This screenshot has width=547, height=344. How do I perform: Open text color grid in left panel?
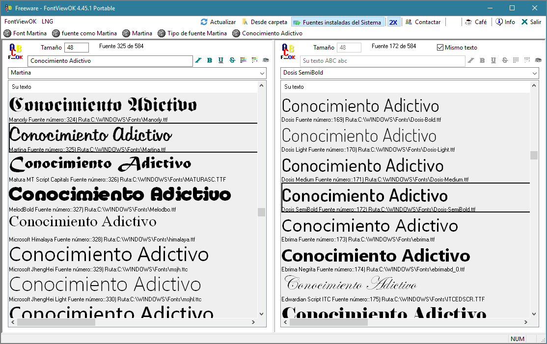coord(243,60)
